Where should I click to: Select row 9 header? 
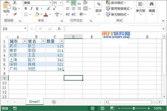pos(4,78)
